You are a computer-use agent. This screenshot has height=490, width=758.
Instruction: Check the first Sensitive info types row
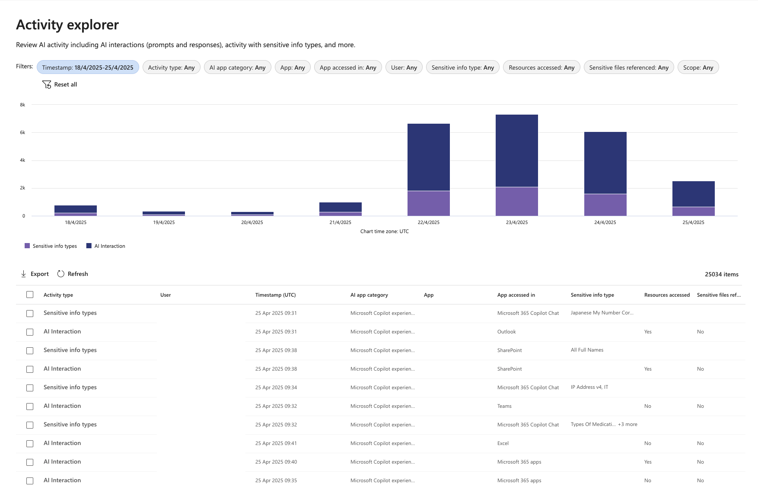pyautogui.click(x=30, y=313)
